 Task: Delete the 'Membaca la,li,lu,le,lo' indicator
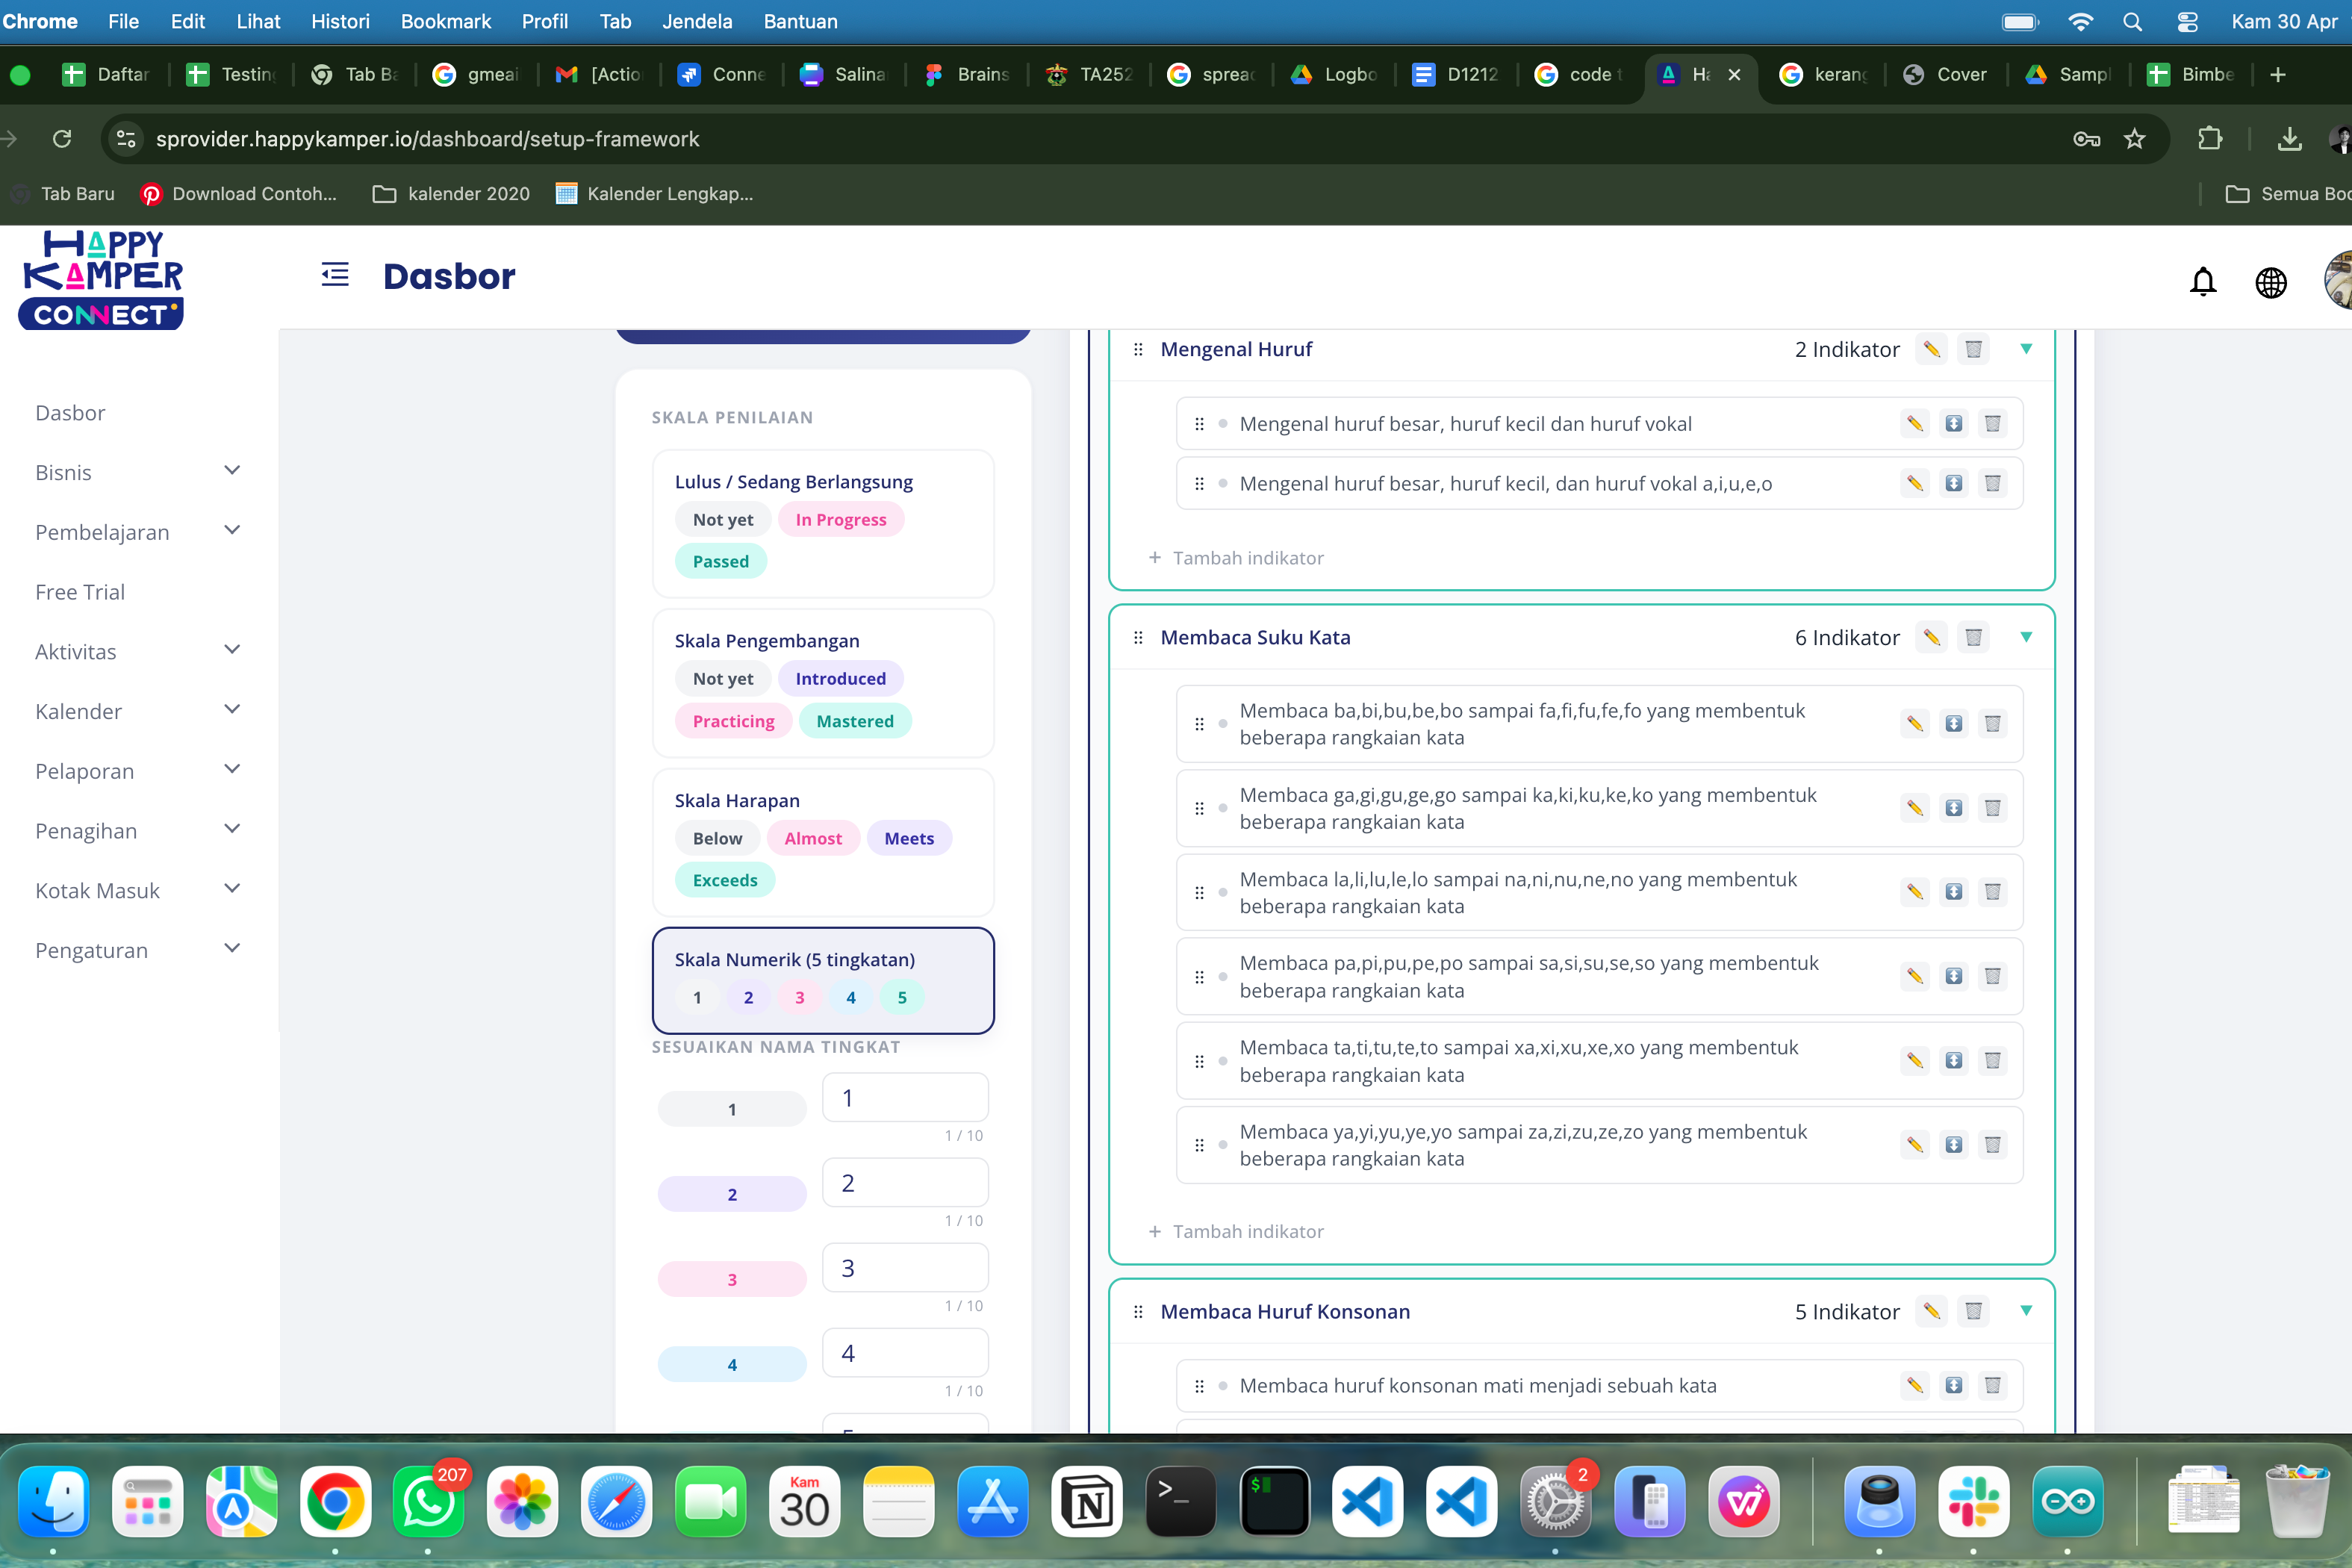(x=1992, y=892)
